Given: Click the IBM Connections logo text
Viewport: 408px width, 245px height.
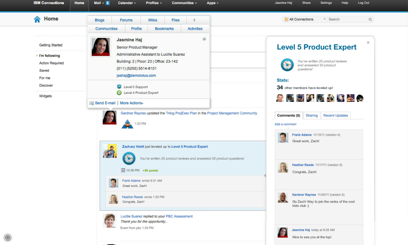Looking at the screenshot, I should coord(49,3).
